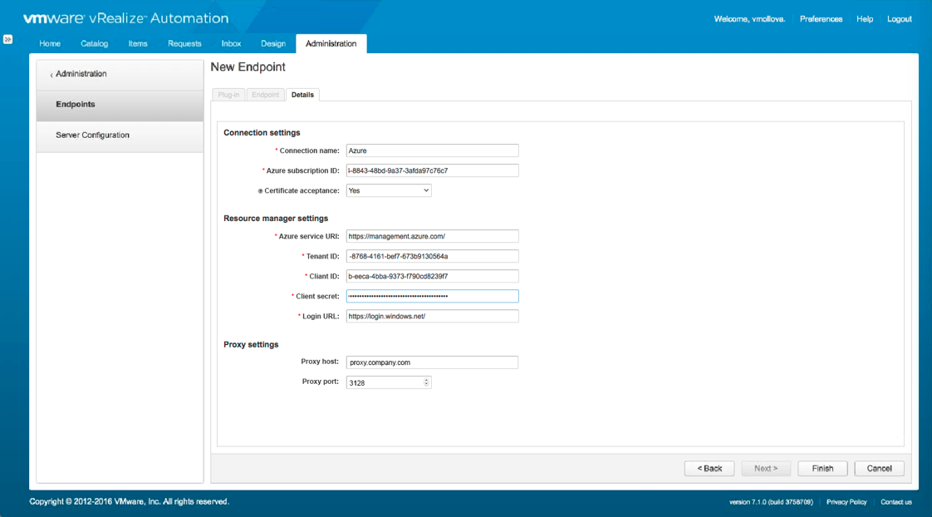The image size is (932, 517).
Task: Open the Catalog tab
Action: point(94,44)
